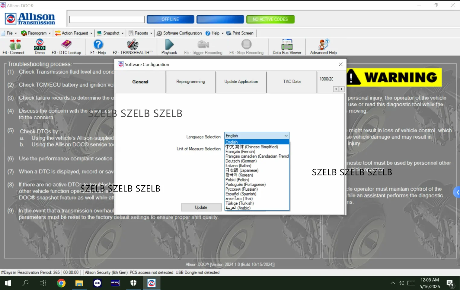This screenshot has height=290, width=460.
Task: Switch to the Reprogramming tab
Action: 190,82
